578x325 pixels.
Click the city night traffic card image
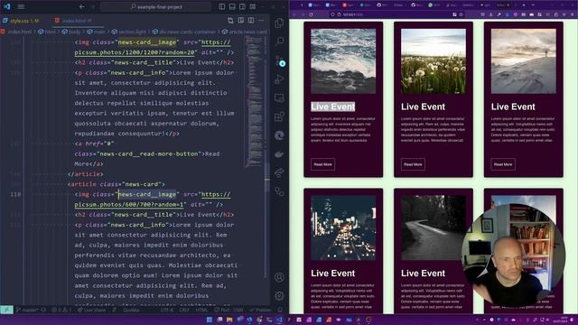pyautogui.click(x=343, y=227)
